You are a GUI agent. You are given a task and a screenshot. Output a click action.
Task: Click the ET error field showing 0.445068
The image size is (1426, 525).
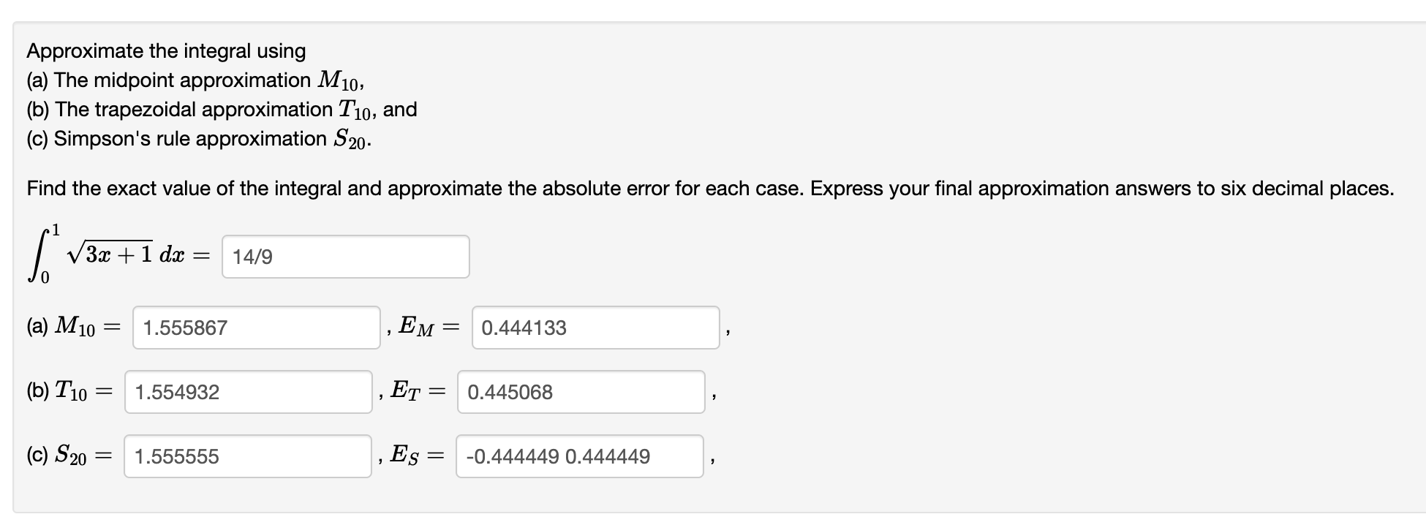click(581, 393)
